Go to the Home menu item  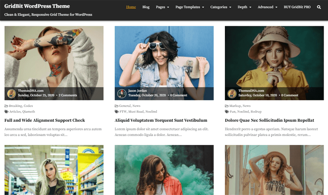coord(131,7)
